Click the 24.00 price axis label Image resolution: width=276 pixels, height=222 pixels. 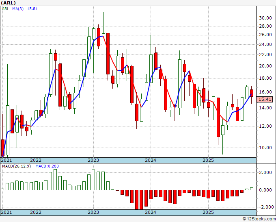(x=265, y=44)
